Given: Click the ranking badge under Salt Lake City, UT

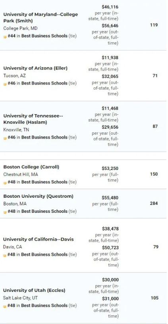Looking at the screenshot, I should tap(5, 307).
